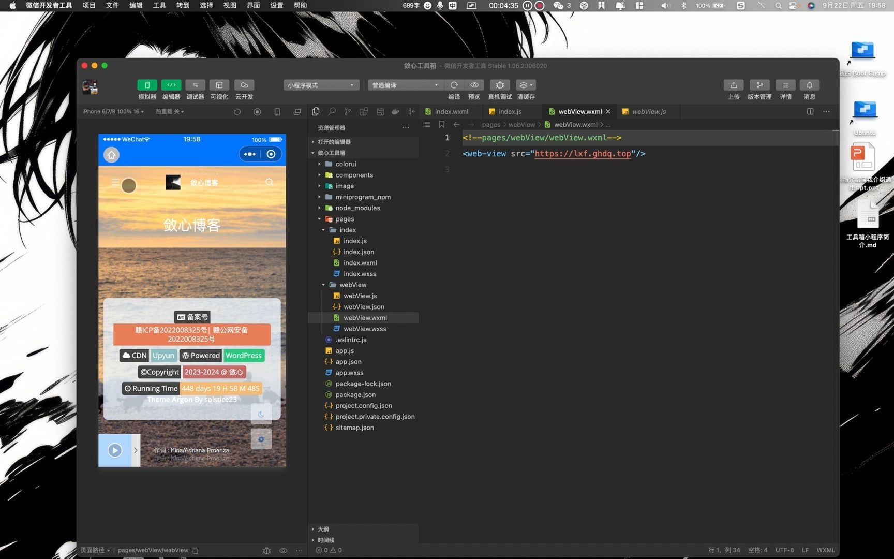Open the 普通编译 compile mode dropdown
This screenshot has height=559, width=894.
406,85
